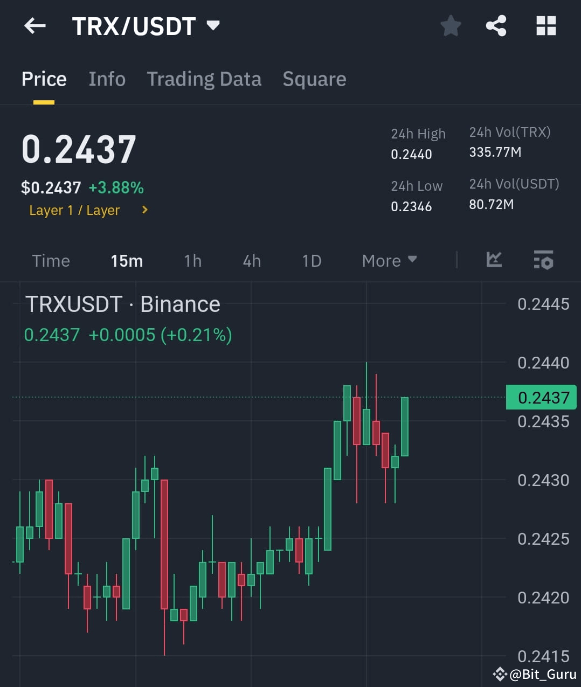
Task: Select the 1h timeframe
Action: (192, 260)
